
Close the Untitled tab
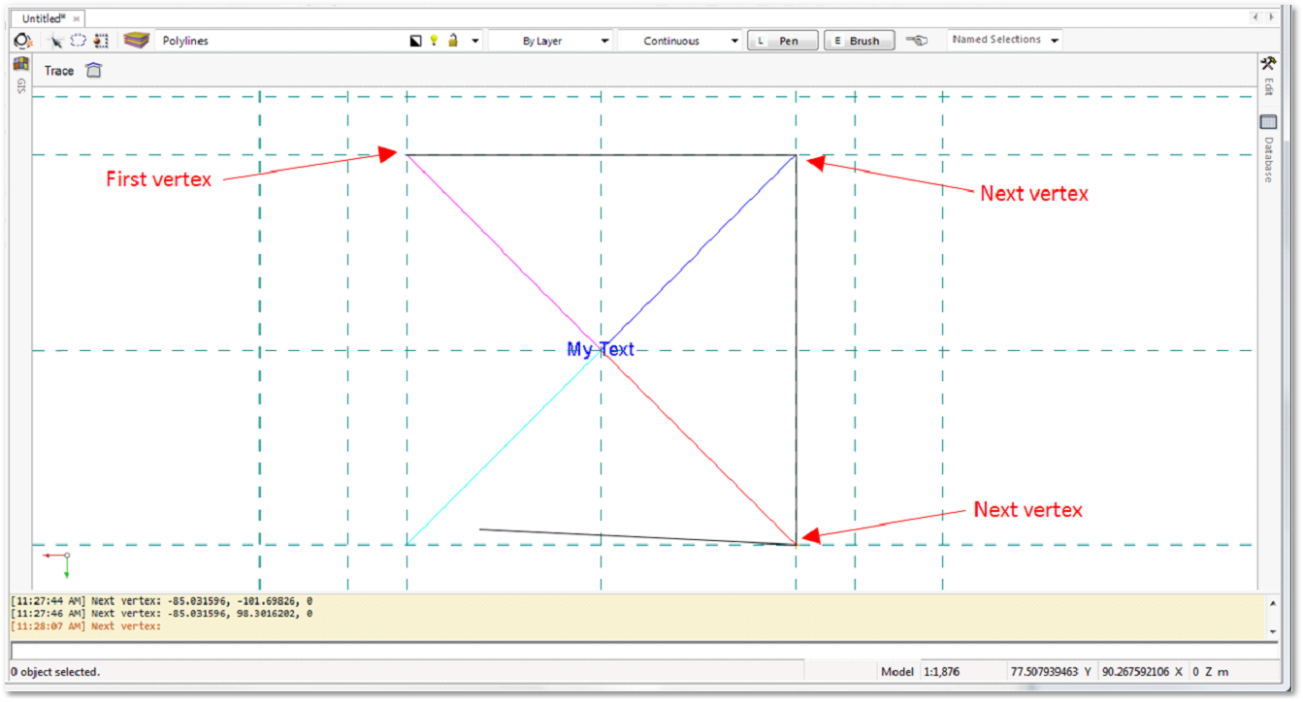point(76,18)
